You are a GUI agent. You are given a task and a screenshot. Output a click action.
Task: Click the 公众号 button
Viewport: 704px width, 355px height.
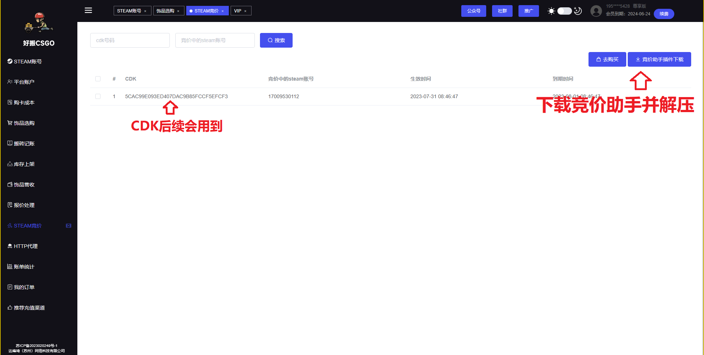(x=473, y=11)
